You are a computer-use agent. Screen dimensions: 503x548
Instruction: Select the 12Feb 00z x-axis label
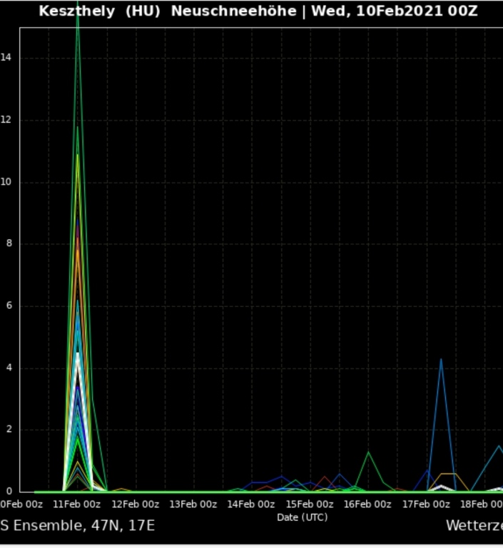pos(135,504)
